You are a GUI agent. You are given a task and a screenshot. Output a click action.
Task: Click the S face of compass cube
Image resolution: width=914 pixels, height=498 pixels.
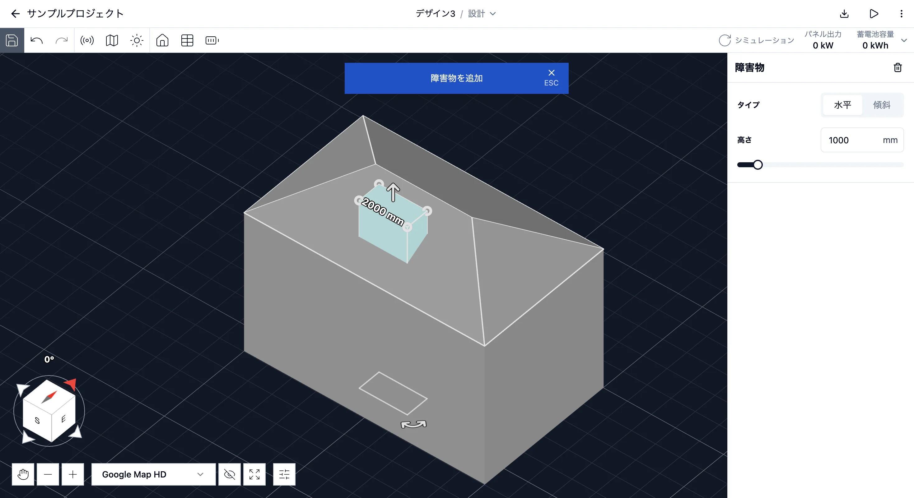[x=37, y=420]
